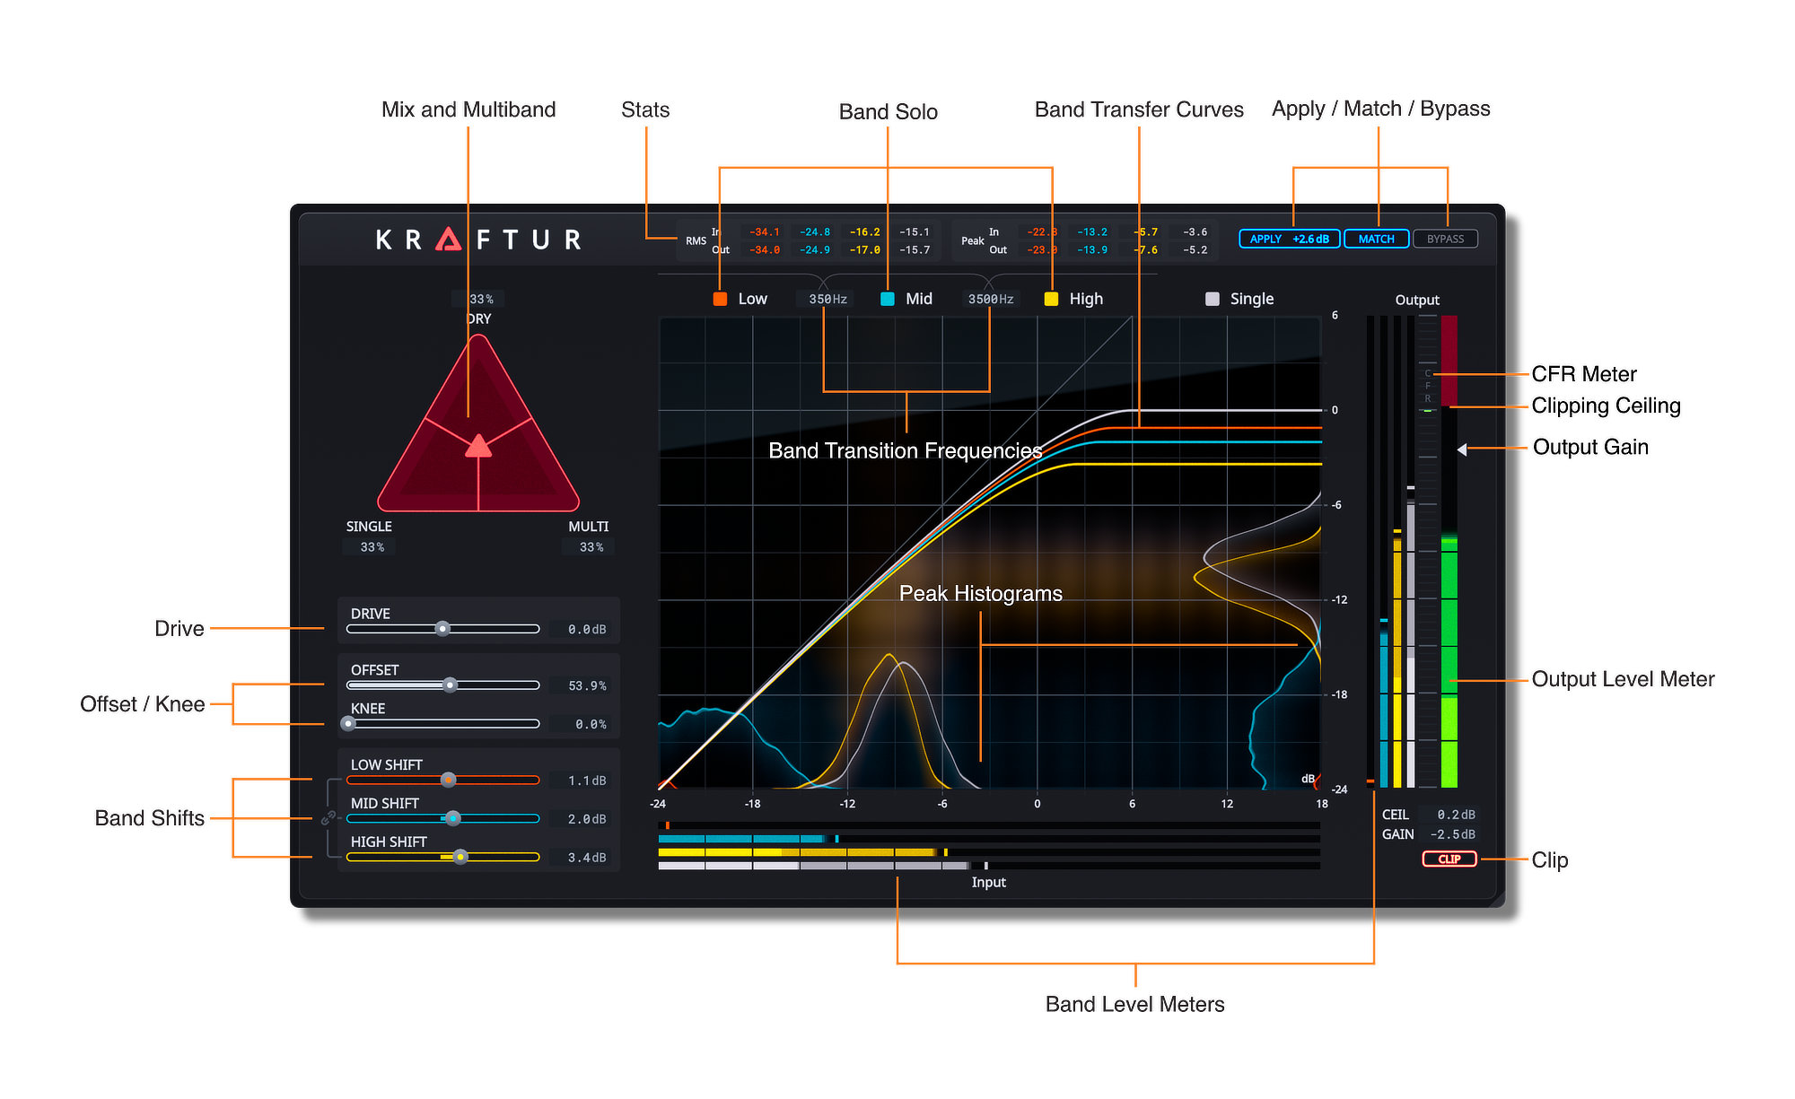Click the 350Hz crossover frequency field
Viewport: 1795px width, 1099px height.
pyautogui.click(x=827, y=299)
